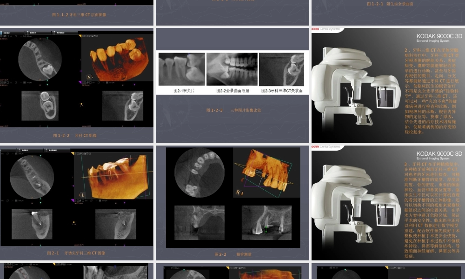Open the slide captioned 图 1-2-3 三种图片影像比较

[232, 86]
